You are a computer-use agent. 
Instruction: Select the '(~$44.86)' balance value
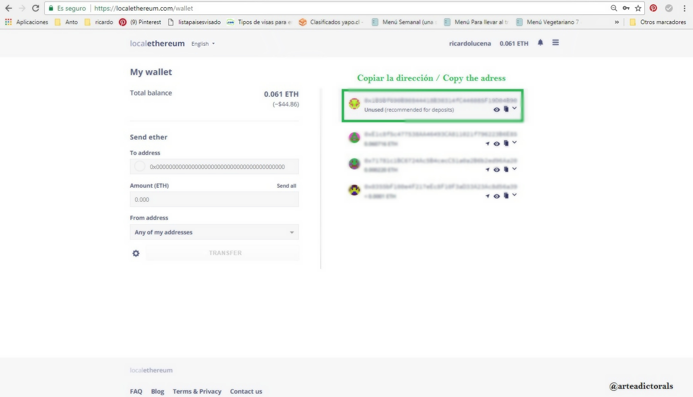pos(286,104)
